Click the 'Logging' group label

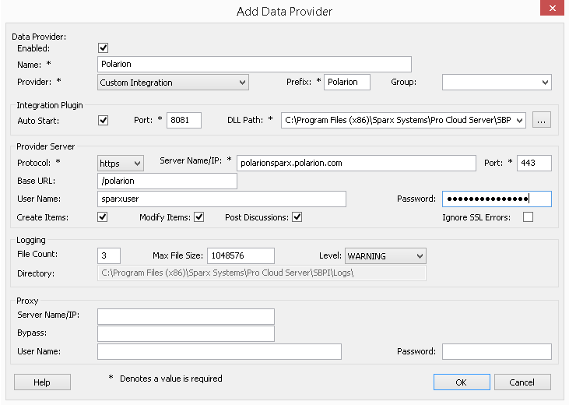(x=31, y=240)
